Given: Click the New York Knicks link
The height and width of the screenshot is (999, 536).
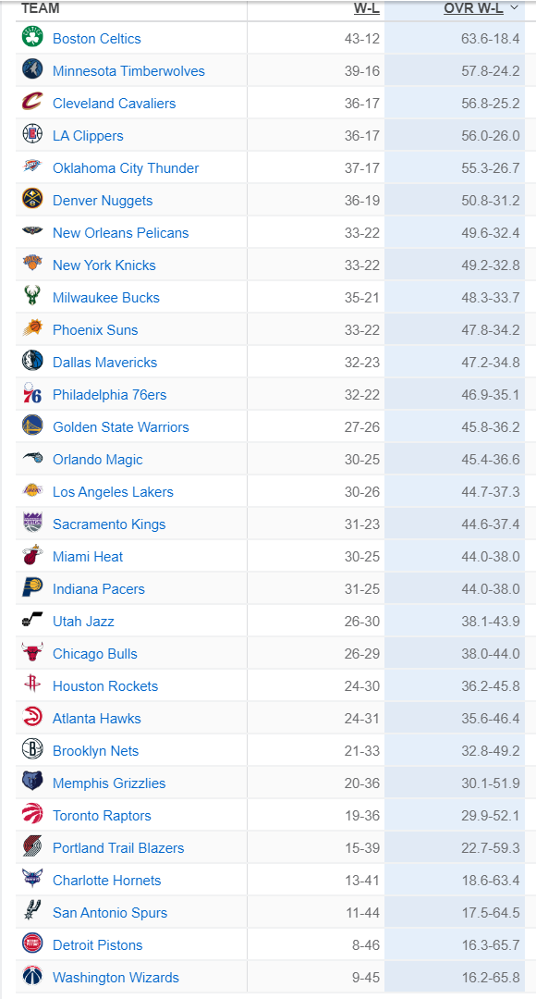Looking at the screenshot, I should (105, 265).
